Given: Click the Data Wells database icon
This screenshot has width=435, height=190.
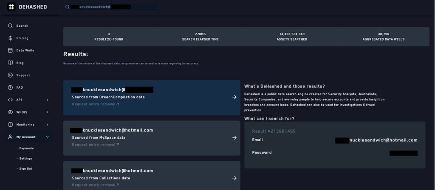Looking at the screenshot, I should pos(10,50).
